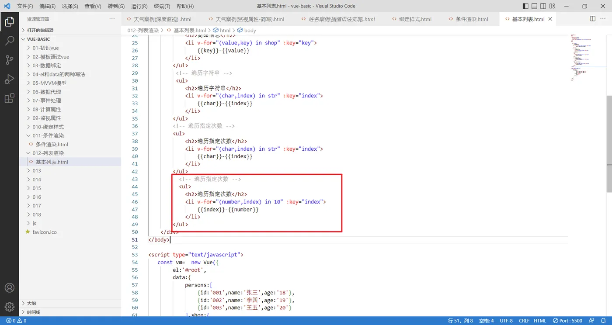Screen dimensions: 612x325
Task: Expand the 06-数据代理 folder
Action: tap(70, 92)
